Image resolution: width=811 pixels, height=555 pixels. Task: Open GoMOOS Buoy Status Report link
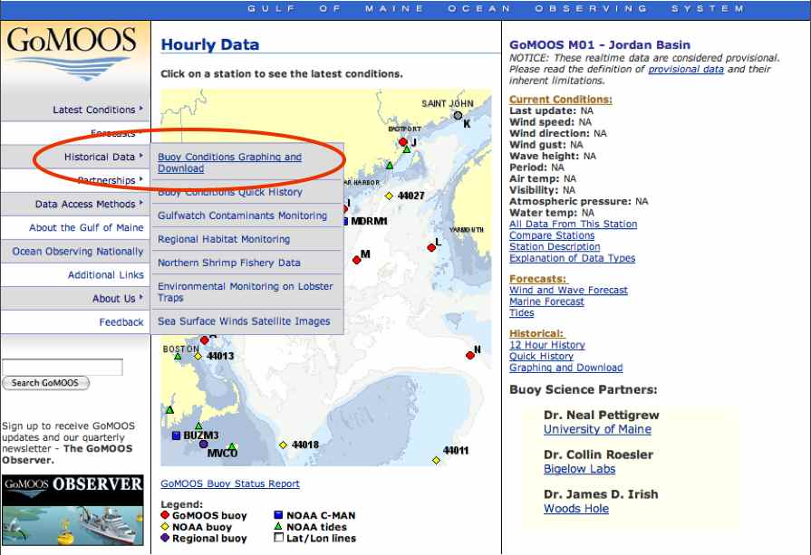tap(230, 483)
